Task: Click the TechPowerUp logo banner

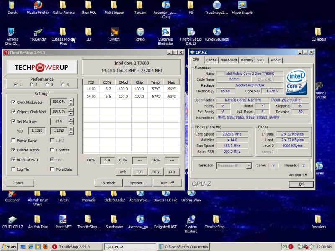Action: click(42, 67)
